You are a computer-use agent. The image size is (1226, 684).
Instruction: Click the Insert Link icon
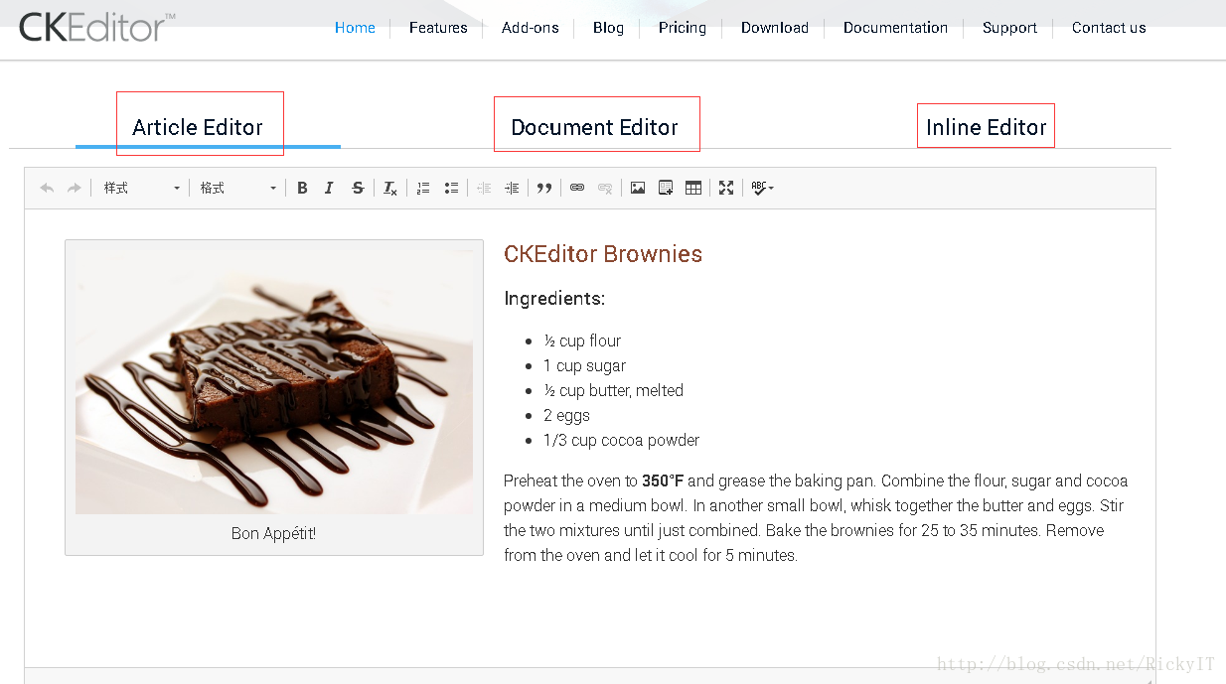click(577, 189)
